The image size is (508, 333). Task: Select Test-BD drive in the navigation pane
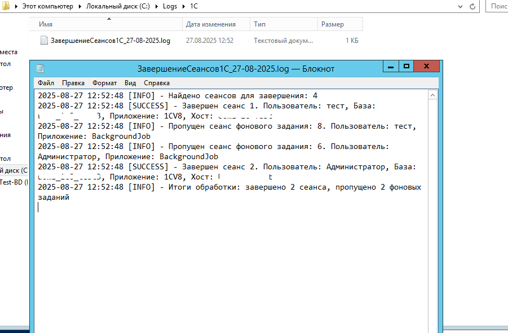coord(14,182)
